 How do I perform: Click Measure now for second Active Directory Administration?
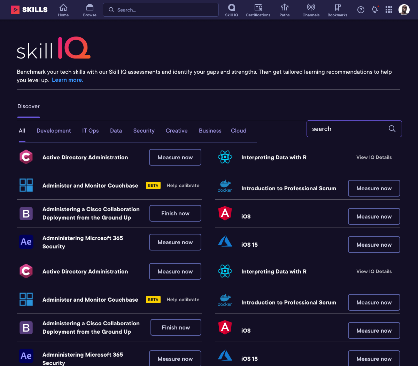pyautogui.click(x=175, y=271)
